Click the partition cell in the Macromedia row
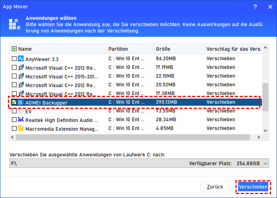277x198 pixels. click(x=126, y=128)
